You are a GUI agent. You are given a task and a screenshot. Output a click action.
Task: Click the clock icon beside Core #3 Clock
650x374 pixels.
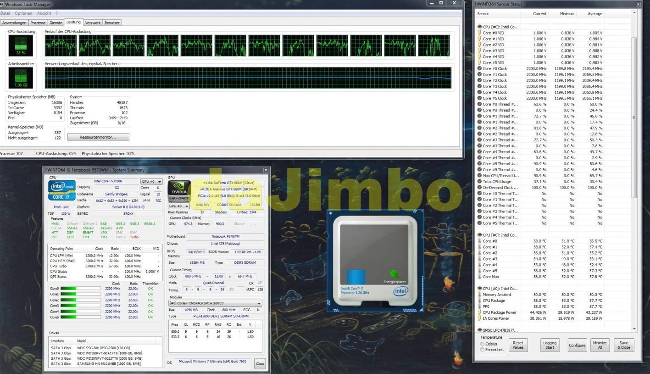tap(479, 86)
